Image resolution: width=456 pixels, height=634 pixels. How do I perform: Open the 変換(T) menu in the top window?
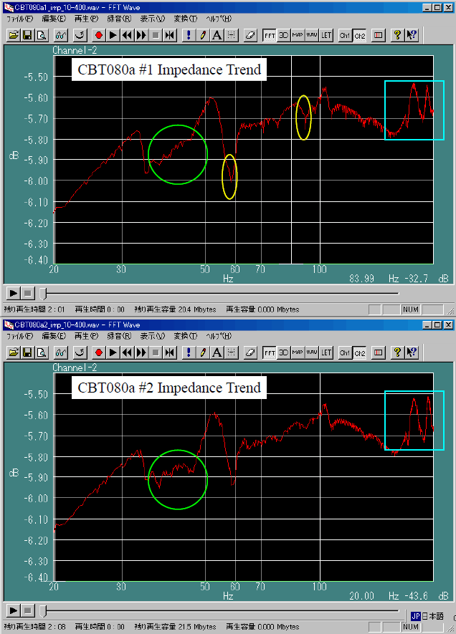(x=184, y=18)
